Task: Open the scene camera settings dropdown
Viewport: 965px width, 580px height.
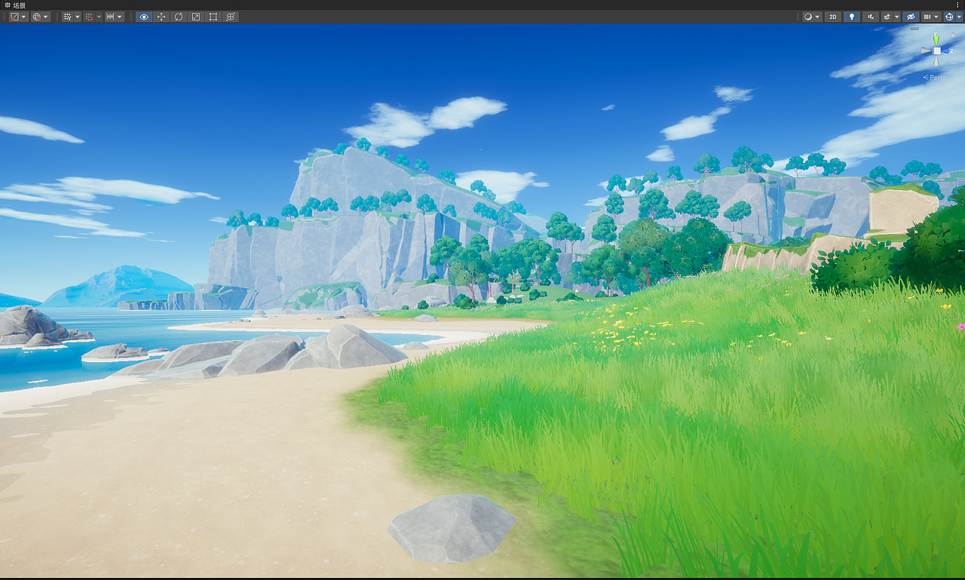Action: tap(931, 17)
